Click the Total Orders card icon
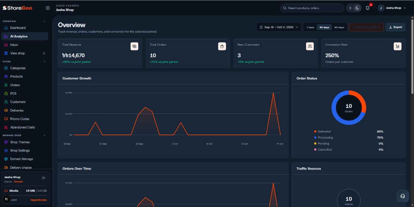Image resolution: width=414 pixels, height=207 pixels. [x=222, y=46]
